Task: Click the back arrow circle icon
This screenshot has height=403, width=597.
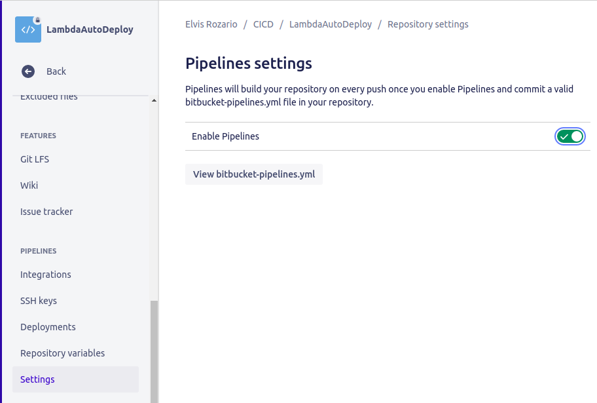Action: [x=28, y=71]
